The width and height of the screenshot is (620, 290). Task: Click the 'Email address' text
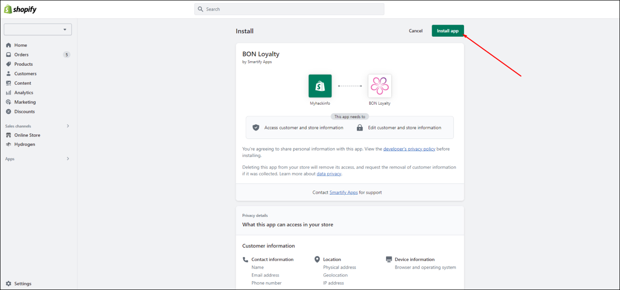(x=265, y=275)
